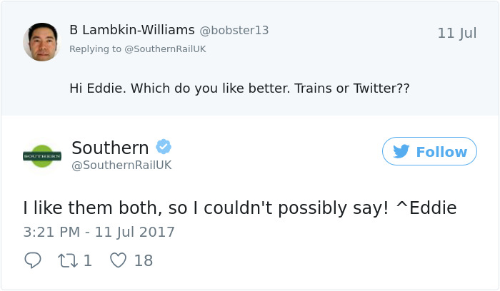Click the retweet count of 1
This screenshot has width=500, height=291.
[88, 260]
